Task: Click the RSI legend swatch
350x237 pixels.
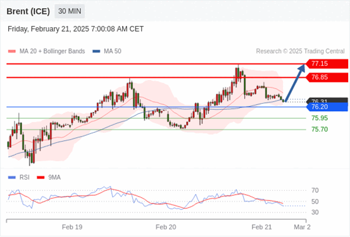Action: tap(12, 178)
